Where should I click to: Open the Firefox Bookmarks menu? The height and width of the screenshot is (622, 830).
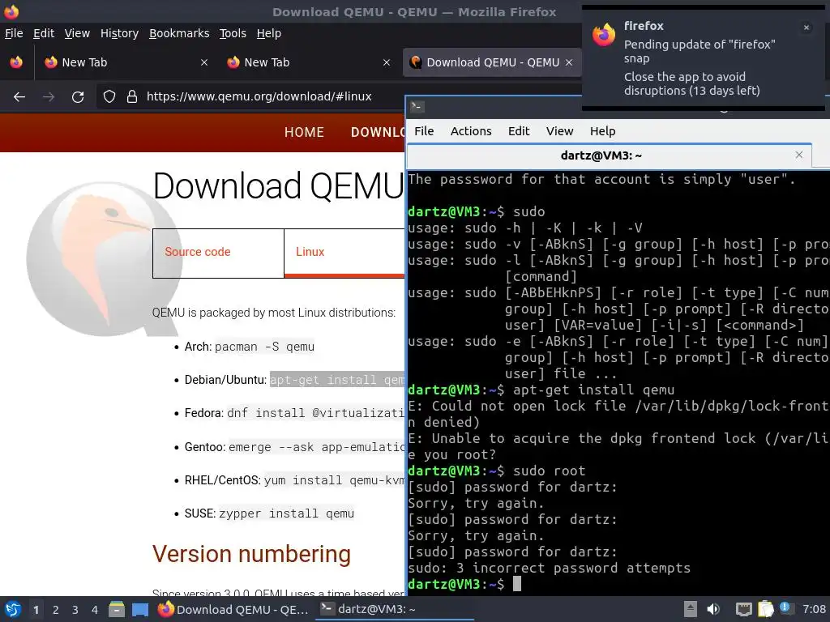click(x=179, y=33)
